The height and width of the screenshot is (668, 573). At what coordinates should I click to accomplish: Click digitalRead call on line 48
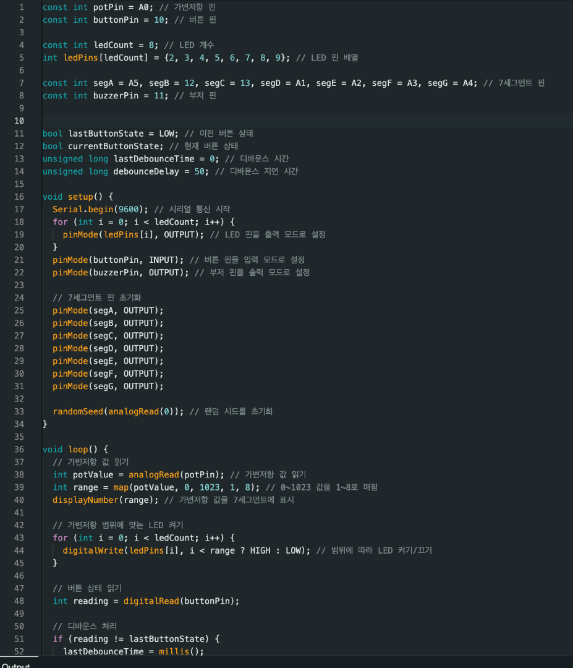149,601
